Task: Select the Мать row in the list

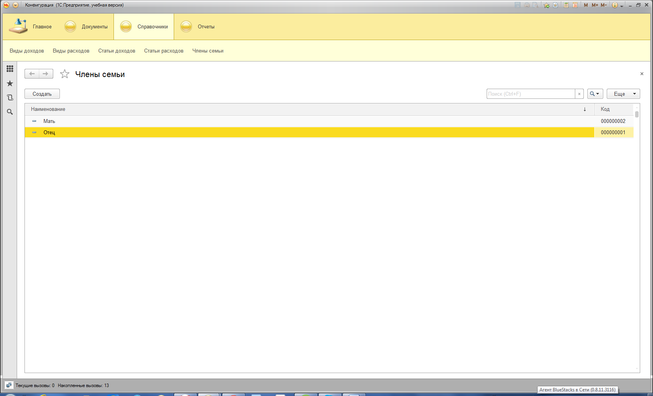Action: point(49,121)
